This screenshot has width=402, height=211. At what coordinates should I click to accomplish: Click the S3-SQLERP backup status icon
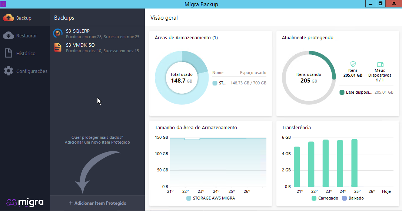58,33
